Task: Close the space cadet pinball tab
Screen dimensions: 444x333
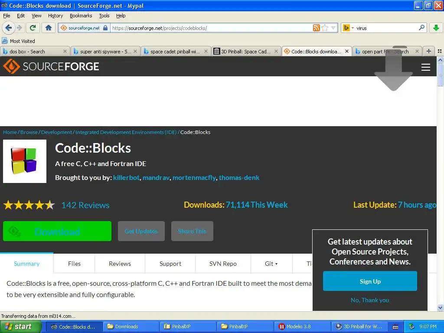Action: point(206,51)
